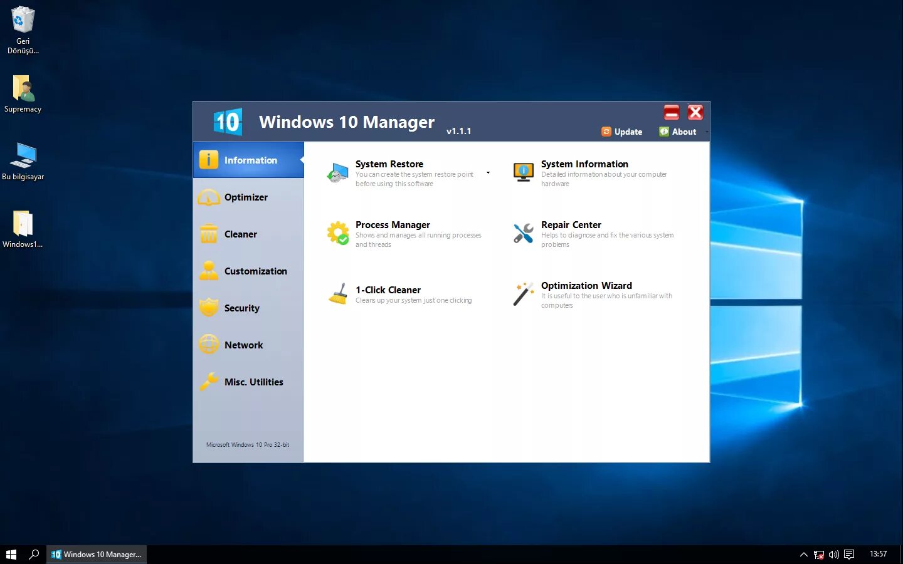Viewport: 903px width, 564px height.
Task: Minimize the Windows 10 Manager window
Action: (672, 112)
